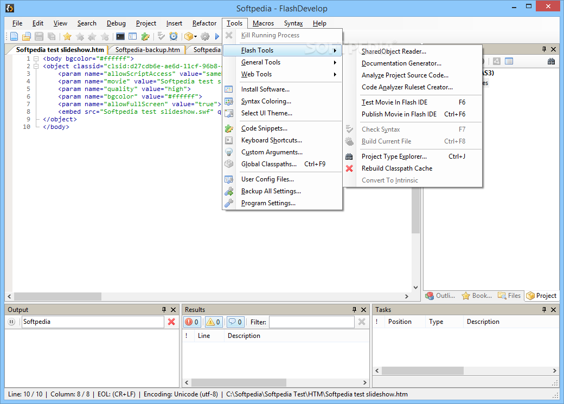Click the Save floppy disk icon
The width and height of the screenshot is (564, 404).
[x=39, y=36]
